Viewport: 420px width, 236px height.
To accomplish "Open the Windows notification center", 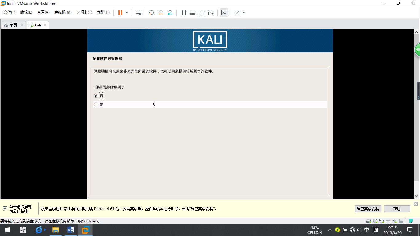I will [410, 230].
